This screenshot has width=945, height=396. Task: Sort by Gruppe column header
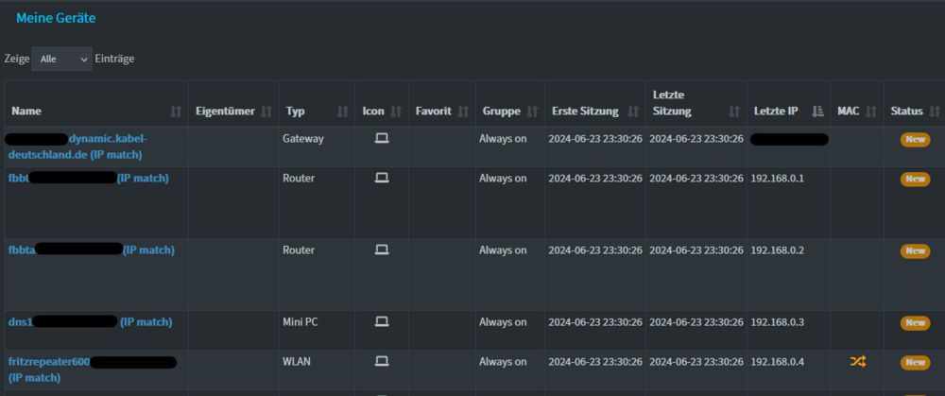510,112
